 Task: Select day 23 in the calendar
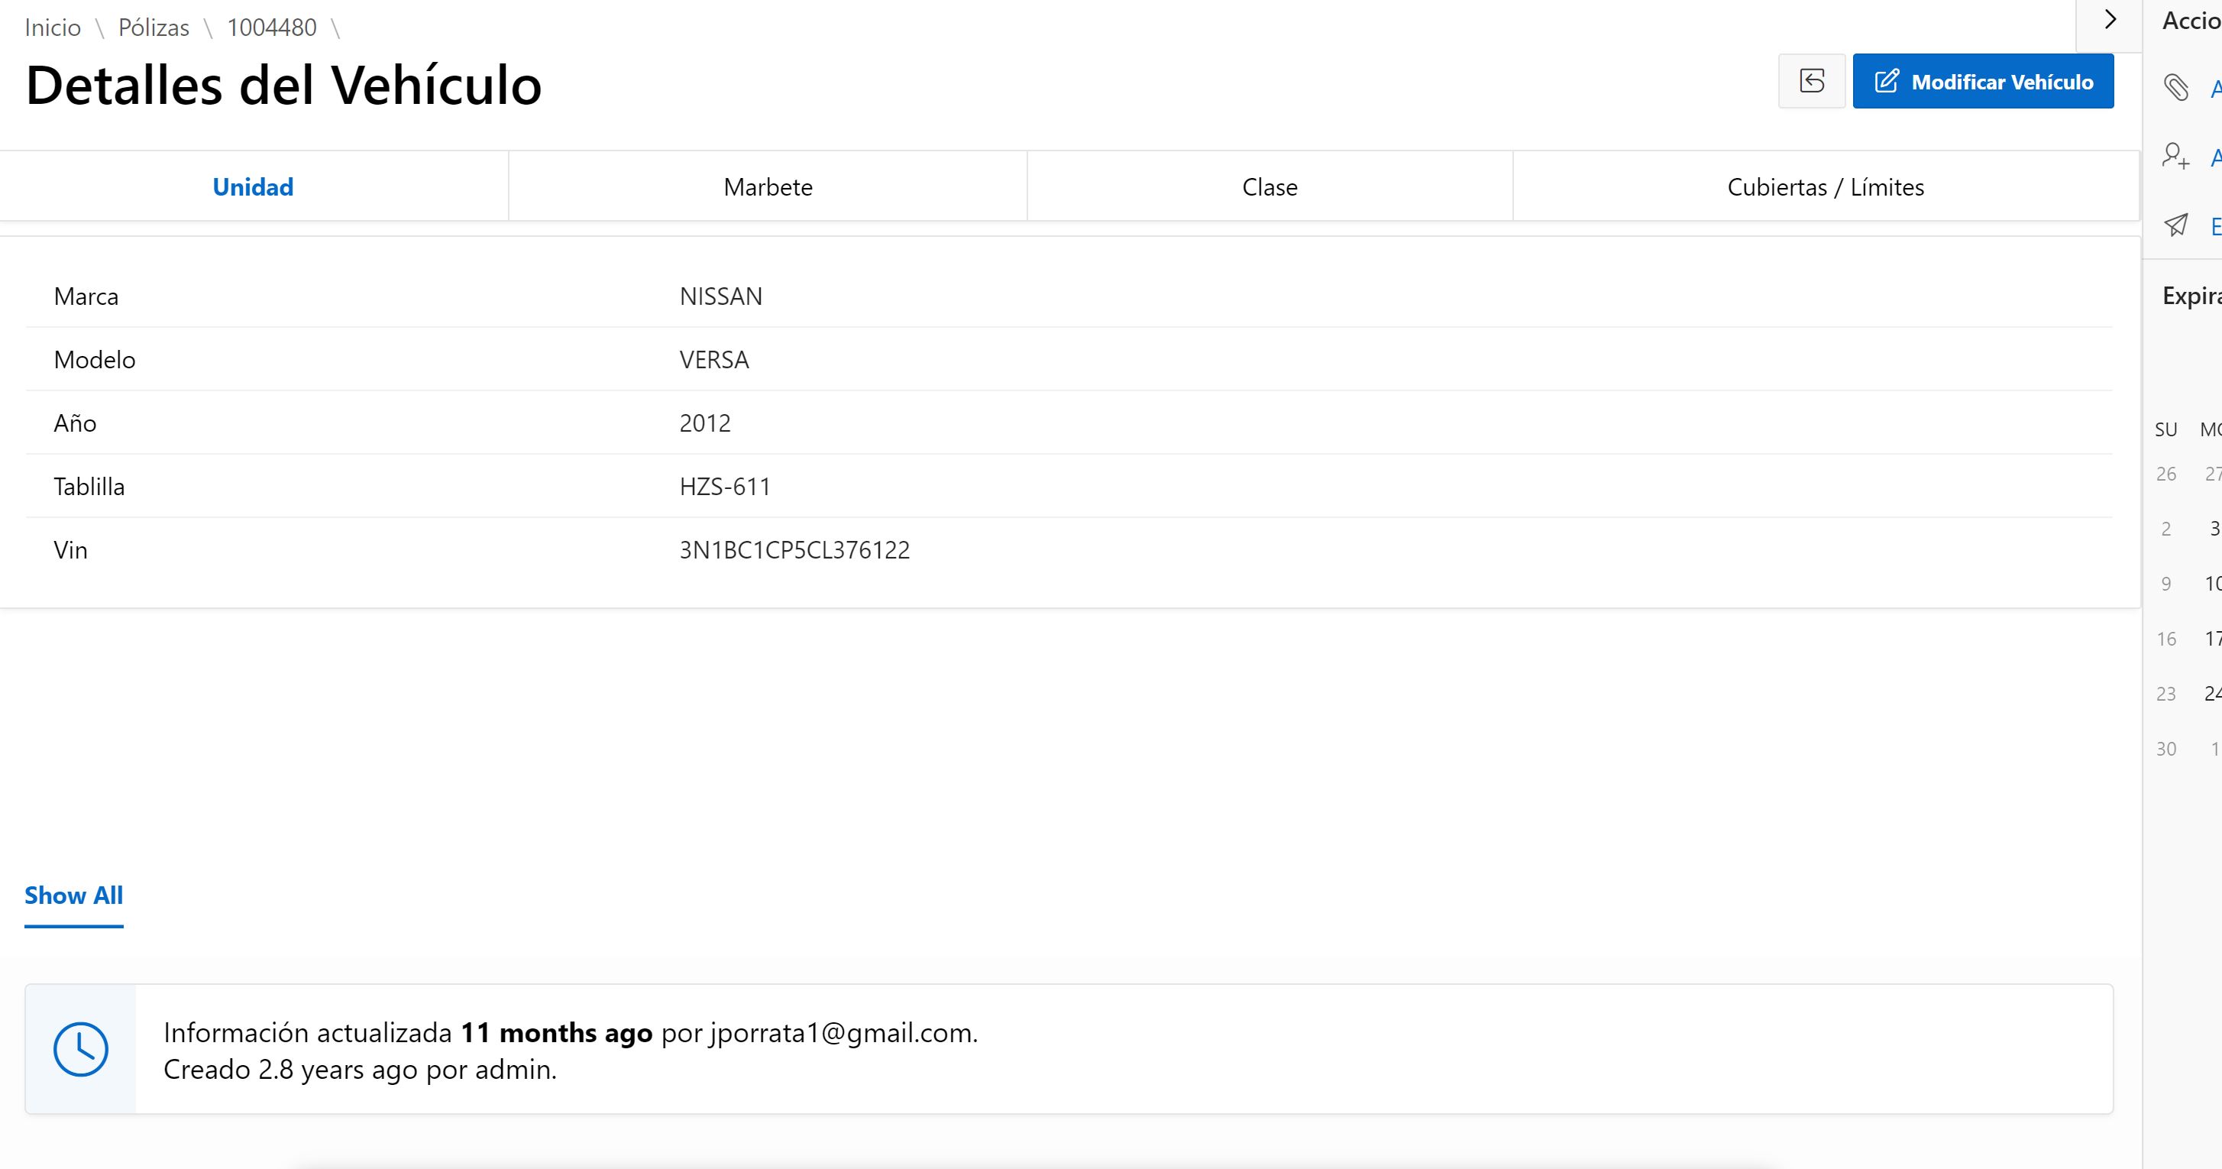tap(2166, 695)
